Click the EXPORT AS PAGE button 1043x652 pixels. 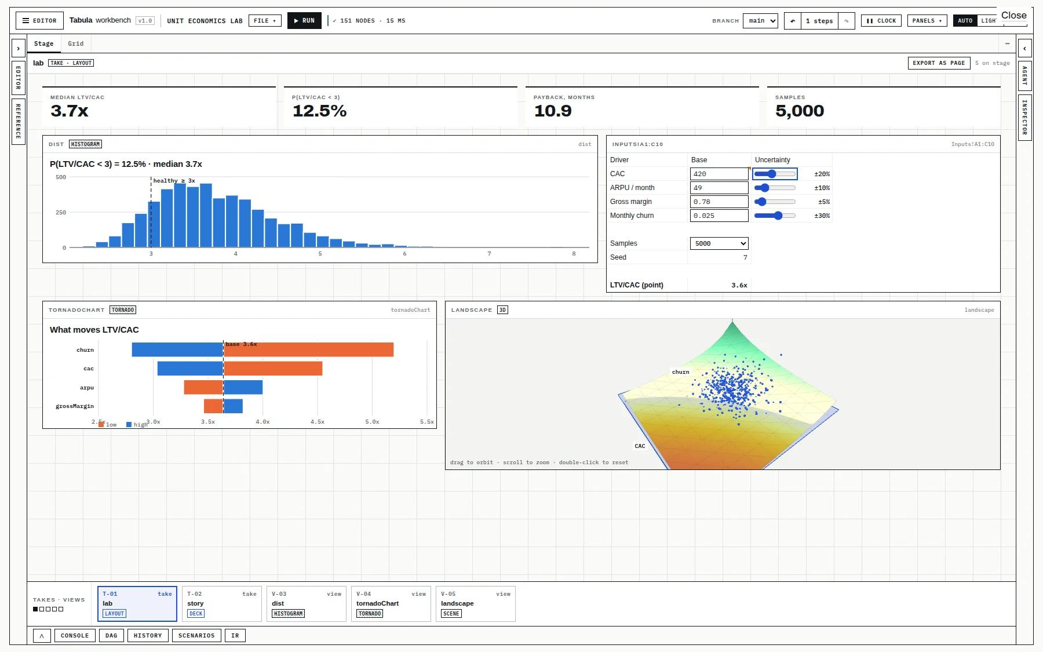pyautogui.click(x=939, y=63)
